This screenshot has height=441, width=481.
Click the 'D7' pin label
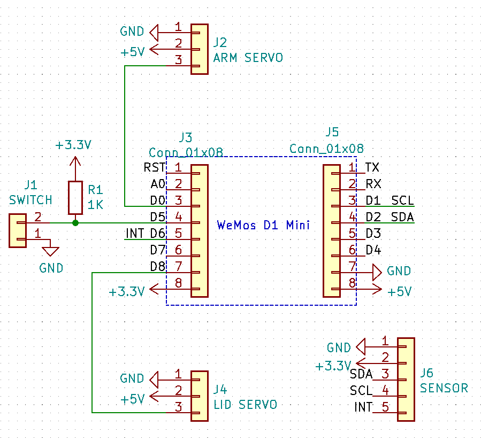(158, 250)
